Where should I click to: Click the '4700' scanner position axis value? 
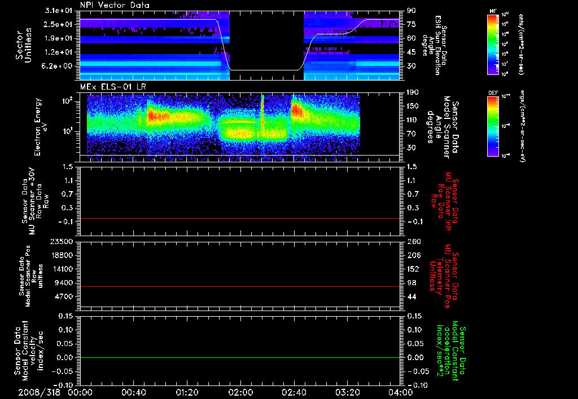pos(63,296)
